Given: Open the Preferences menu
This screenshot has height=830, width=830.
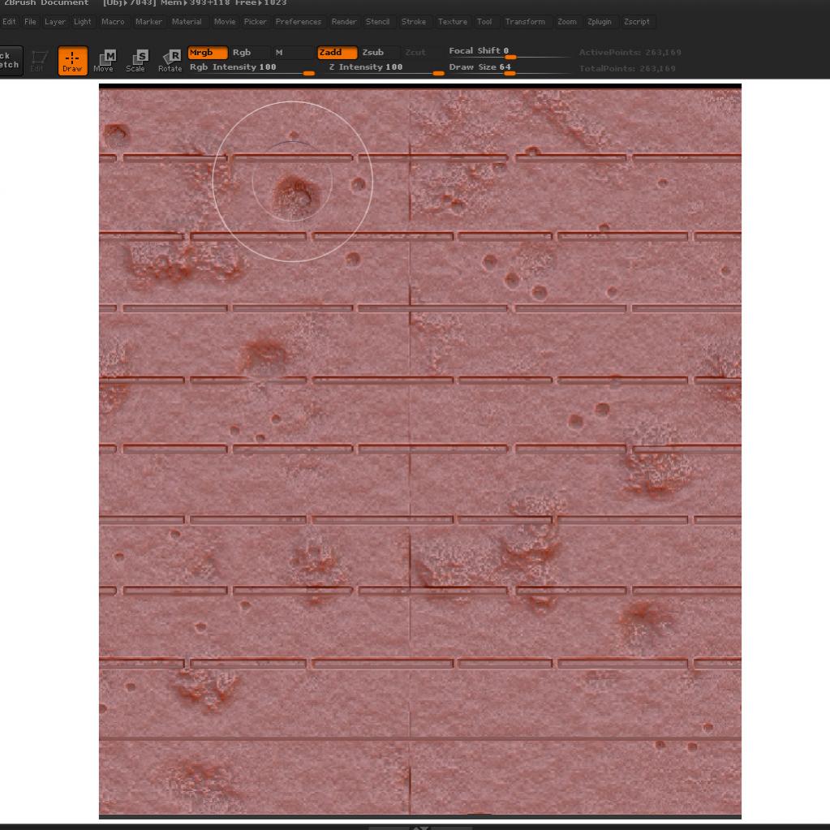Looking at the screenshot, I should coord(299,22).
